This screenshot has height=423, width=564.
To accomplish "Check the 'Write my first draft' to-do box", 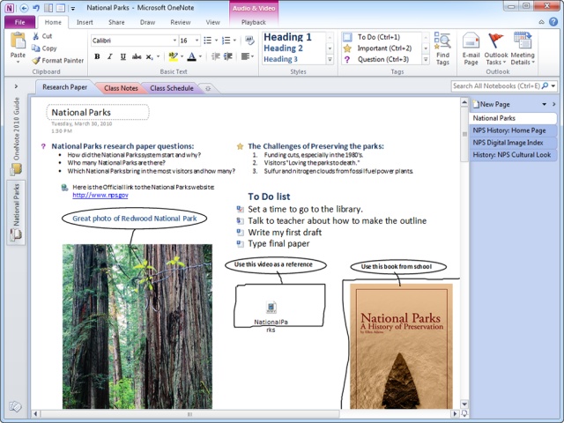I will (241, 232).
